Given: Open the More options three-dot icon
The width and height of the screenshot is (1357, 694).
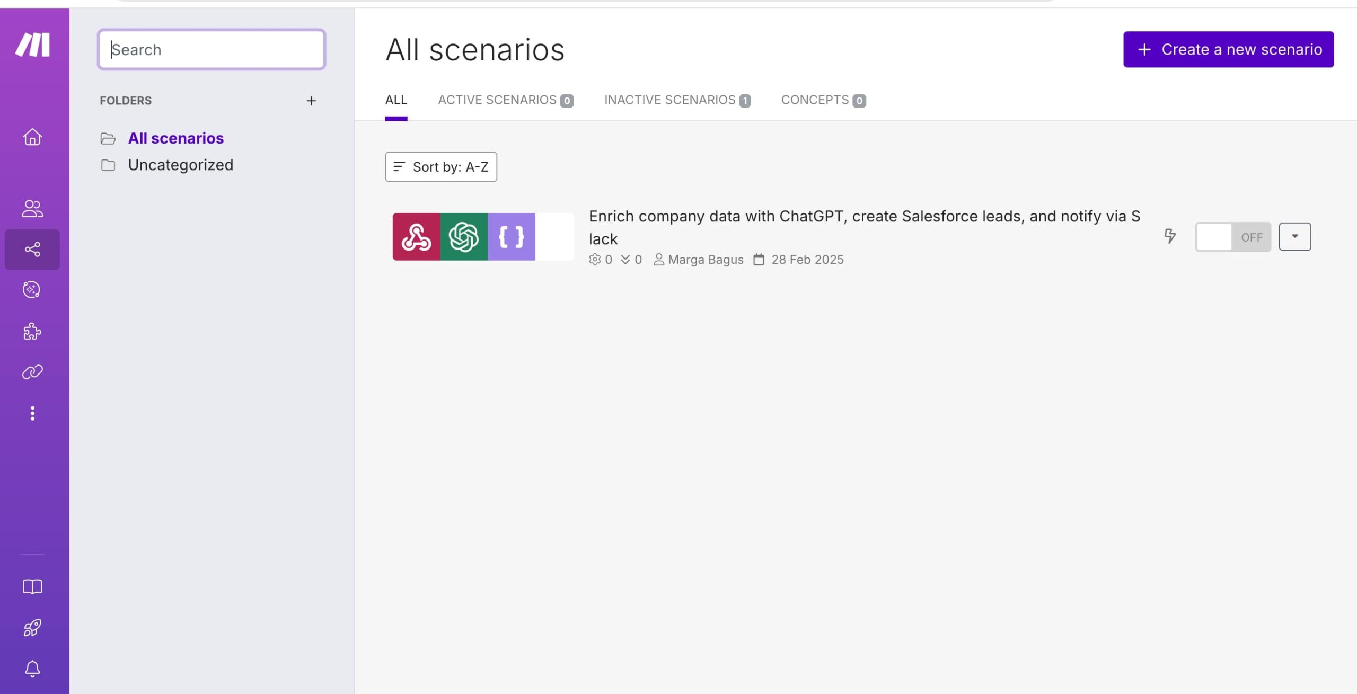Looking at the screenshot, I should point(32,413).
